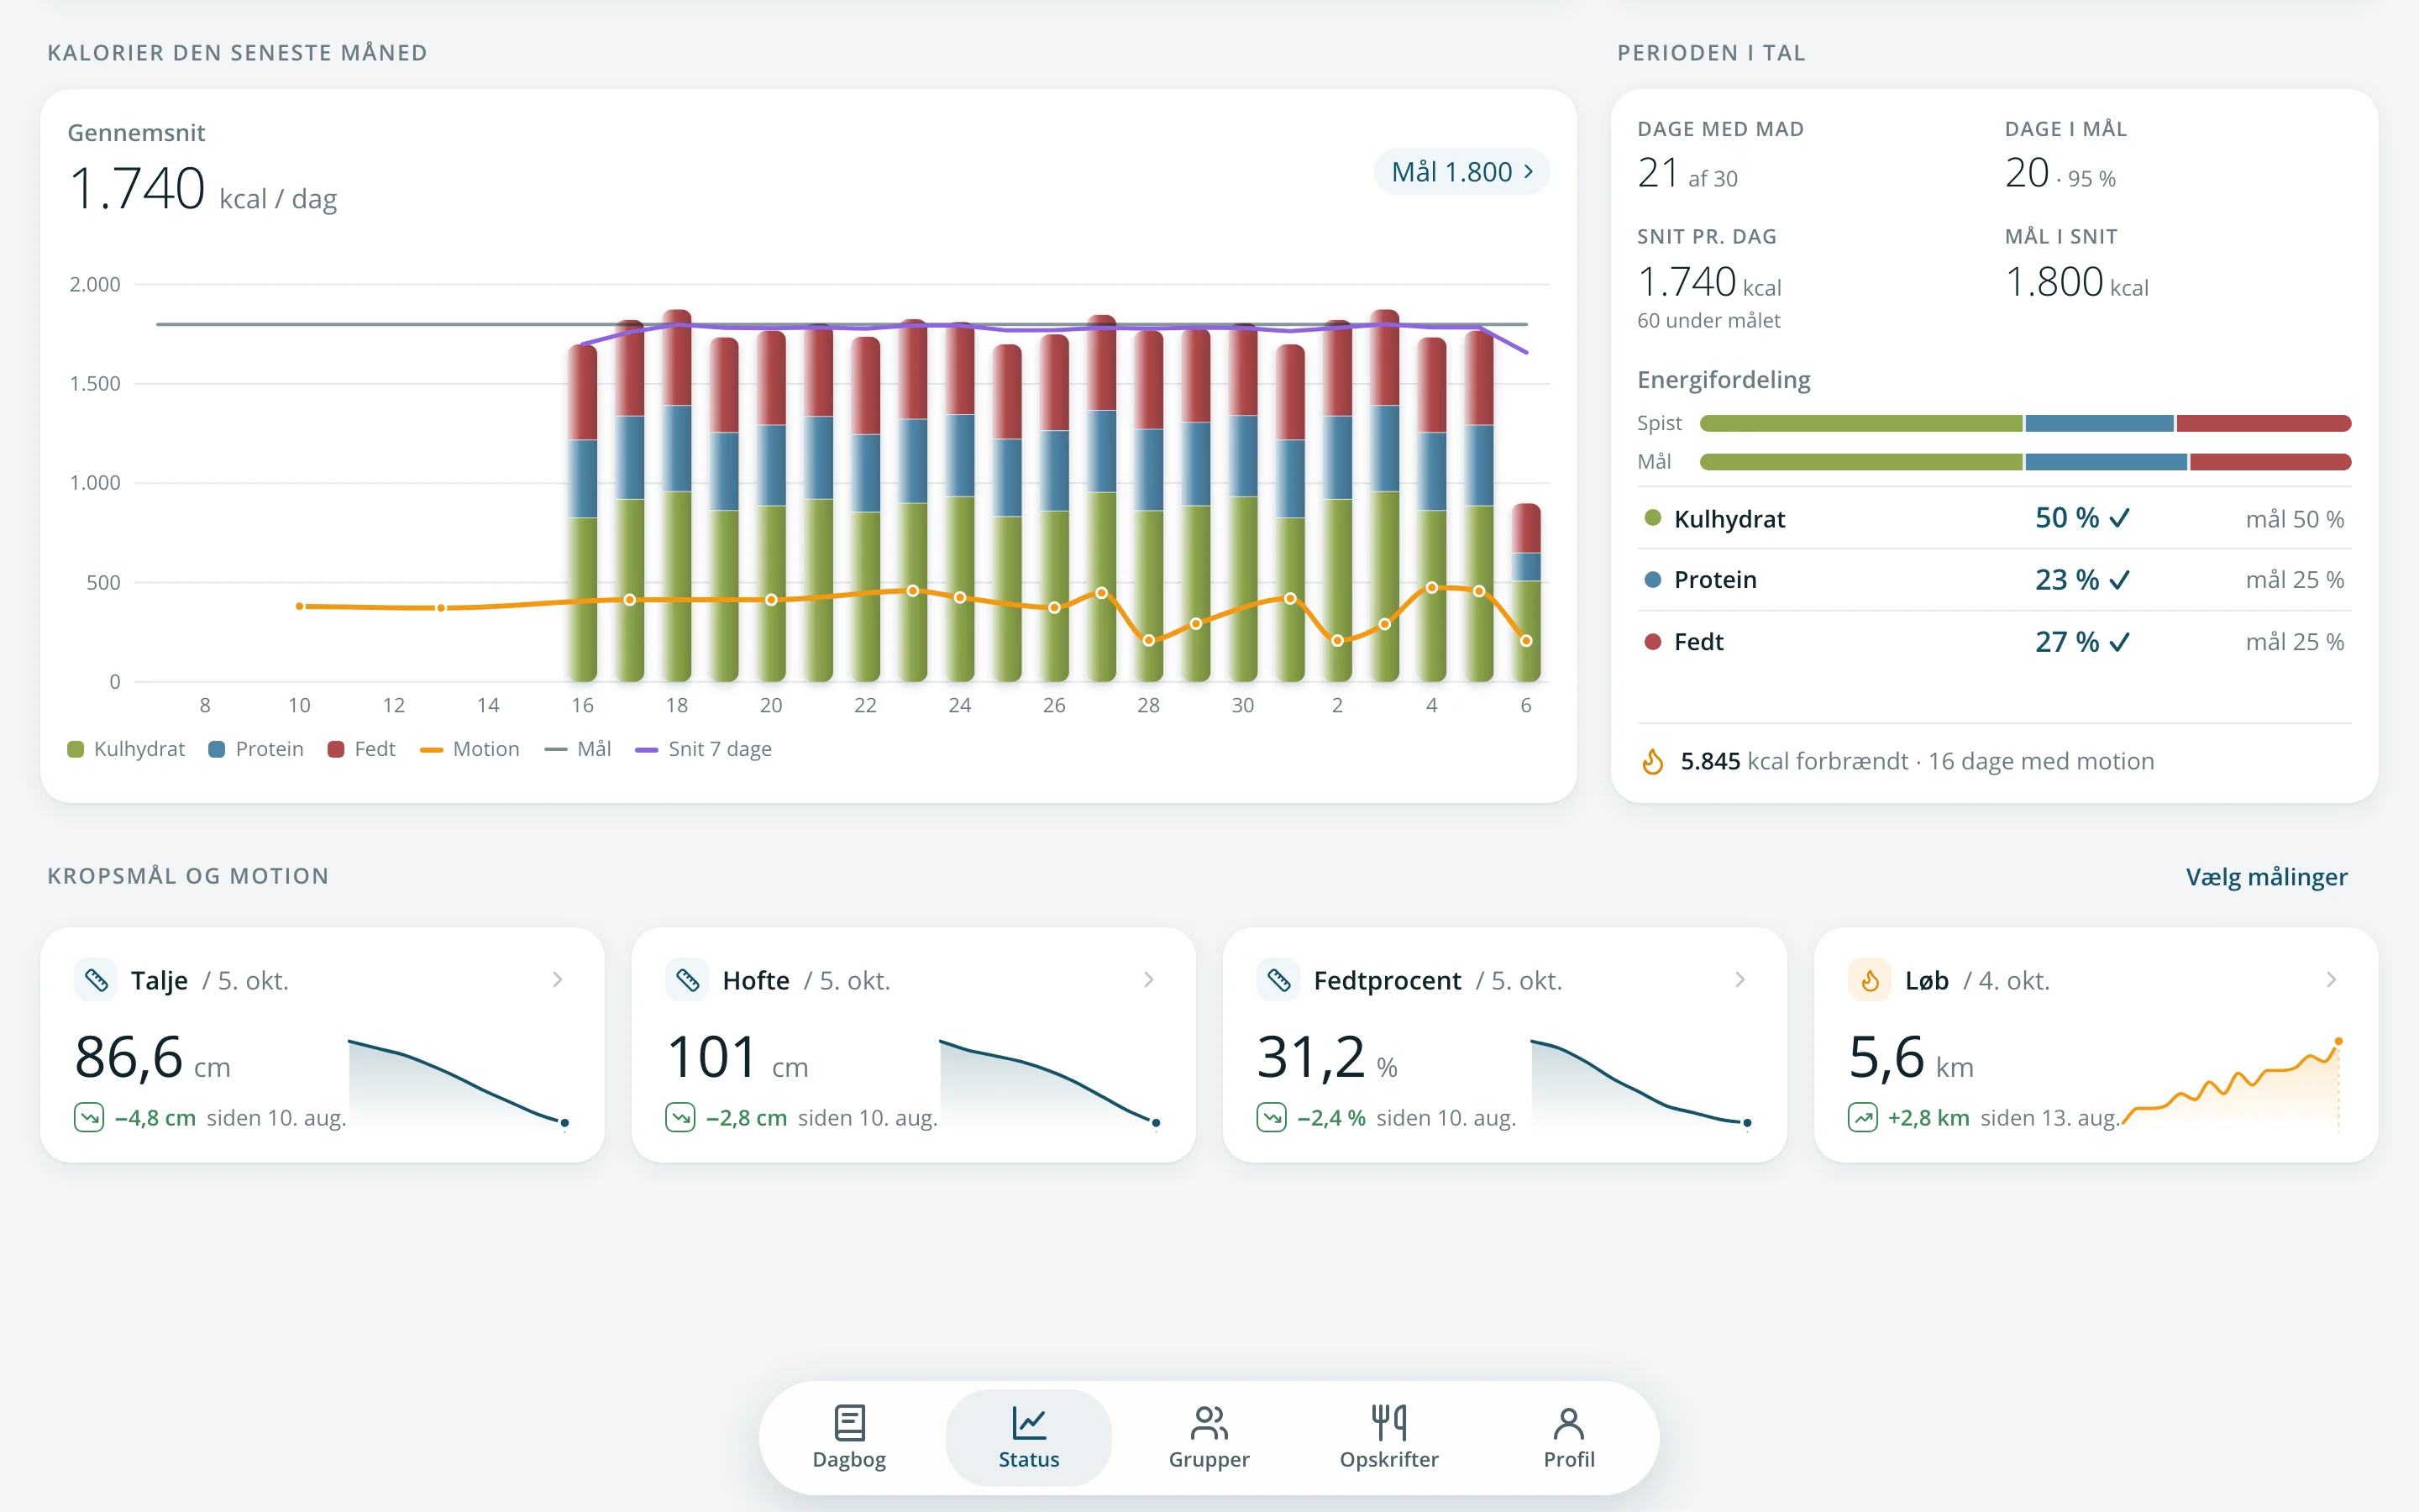2419x1512 pixels.
Task: Select the Status tab
Action: coord(1029,1437)
